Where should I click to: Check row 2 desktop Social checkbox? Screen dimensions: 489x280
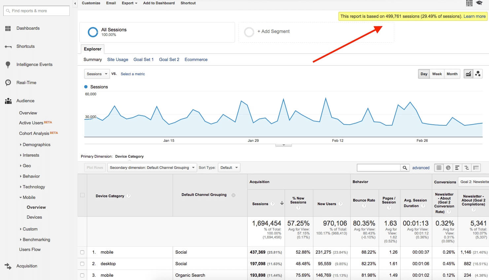coord(82,264)
